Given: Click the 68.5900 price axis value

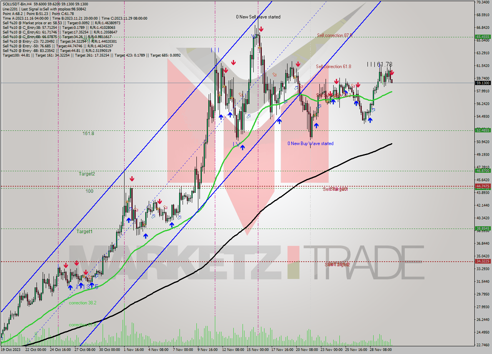Looking at the screenshot, I should [483, 15].
